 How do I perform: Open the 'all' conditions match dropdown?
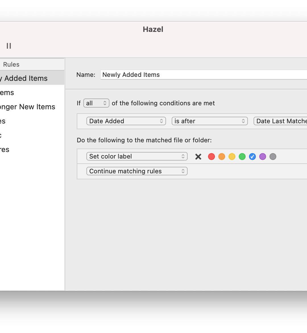tap(96, 103)
